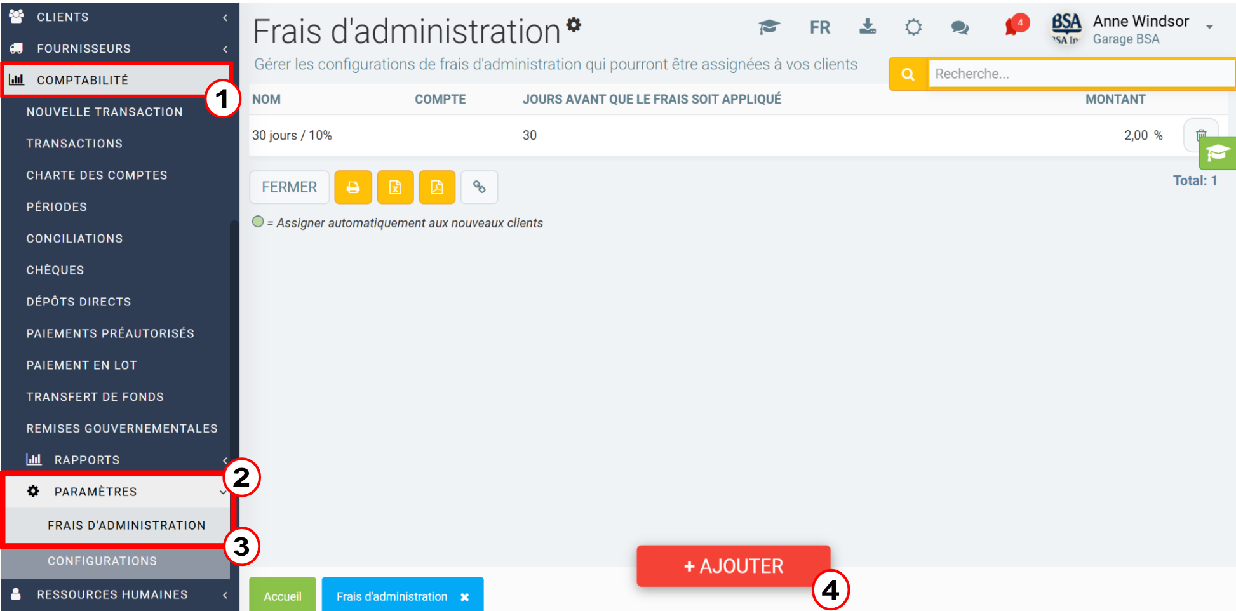Screen dimensions: 1236x611
Task: Click the orange search magnifier button
Action: [908, 74]
